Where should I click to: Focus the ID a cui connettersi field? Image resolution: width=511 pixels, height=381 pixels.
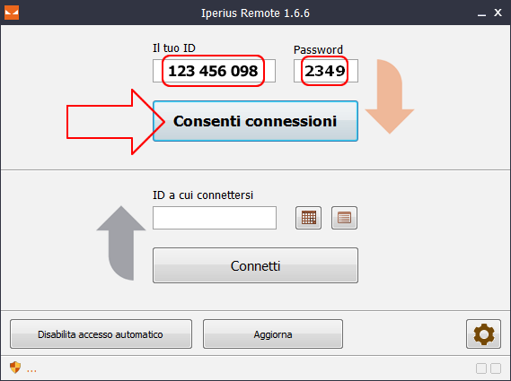tap(215, 218)
